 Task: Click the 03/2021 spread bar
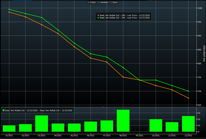[42, 123]
